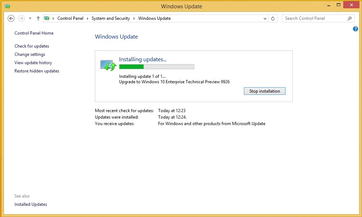Click the Windows Update title bar icon
This screenshot has width=362, height=217.
(7, 6)
